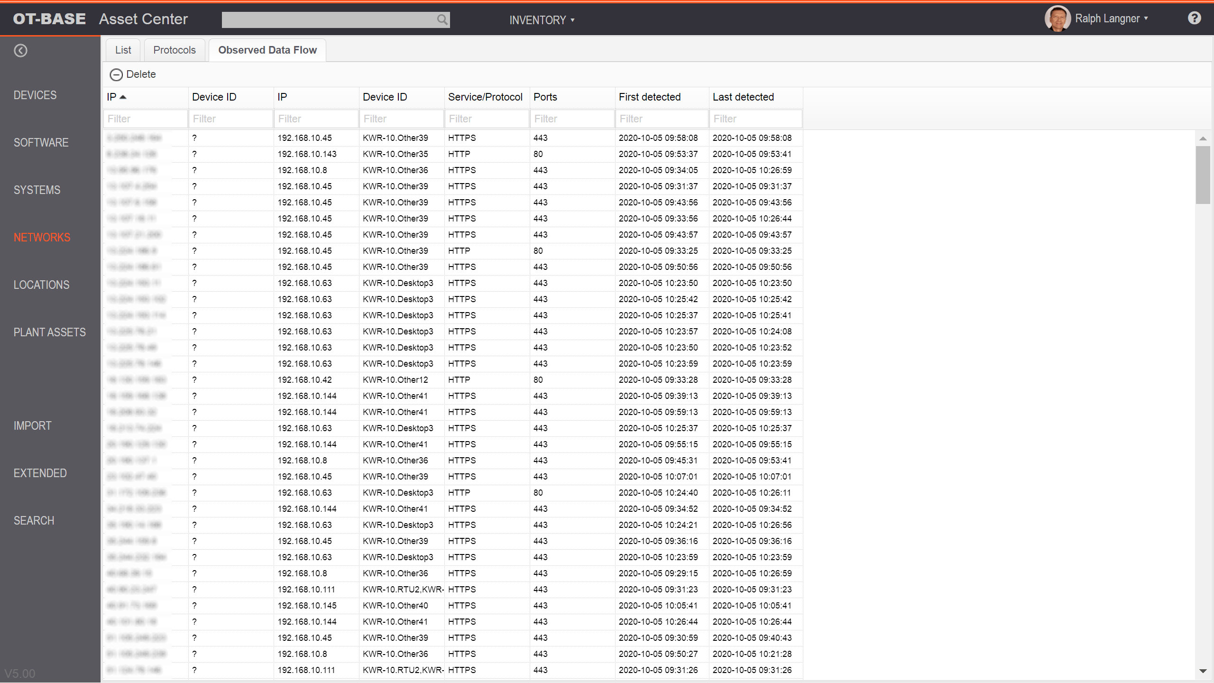1214x683 pixels.
Task: Open the DEVICES section
Action: (x=35, y=95)
